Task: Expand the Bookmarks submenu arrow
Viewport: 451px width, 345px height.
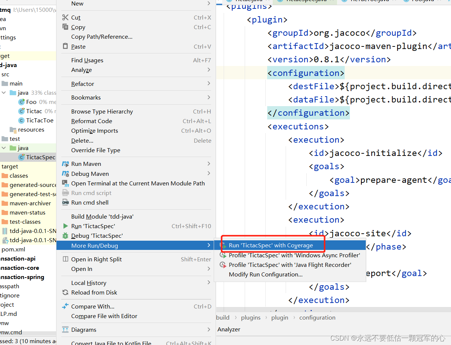Action: [x=209, y=97]
